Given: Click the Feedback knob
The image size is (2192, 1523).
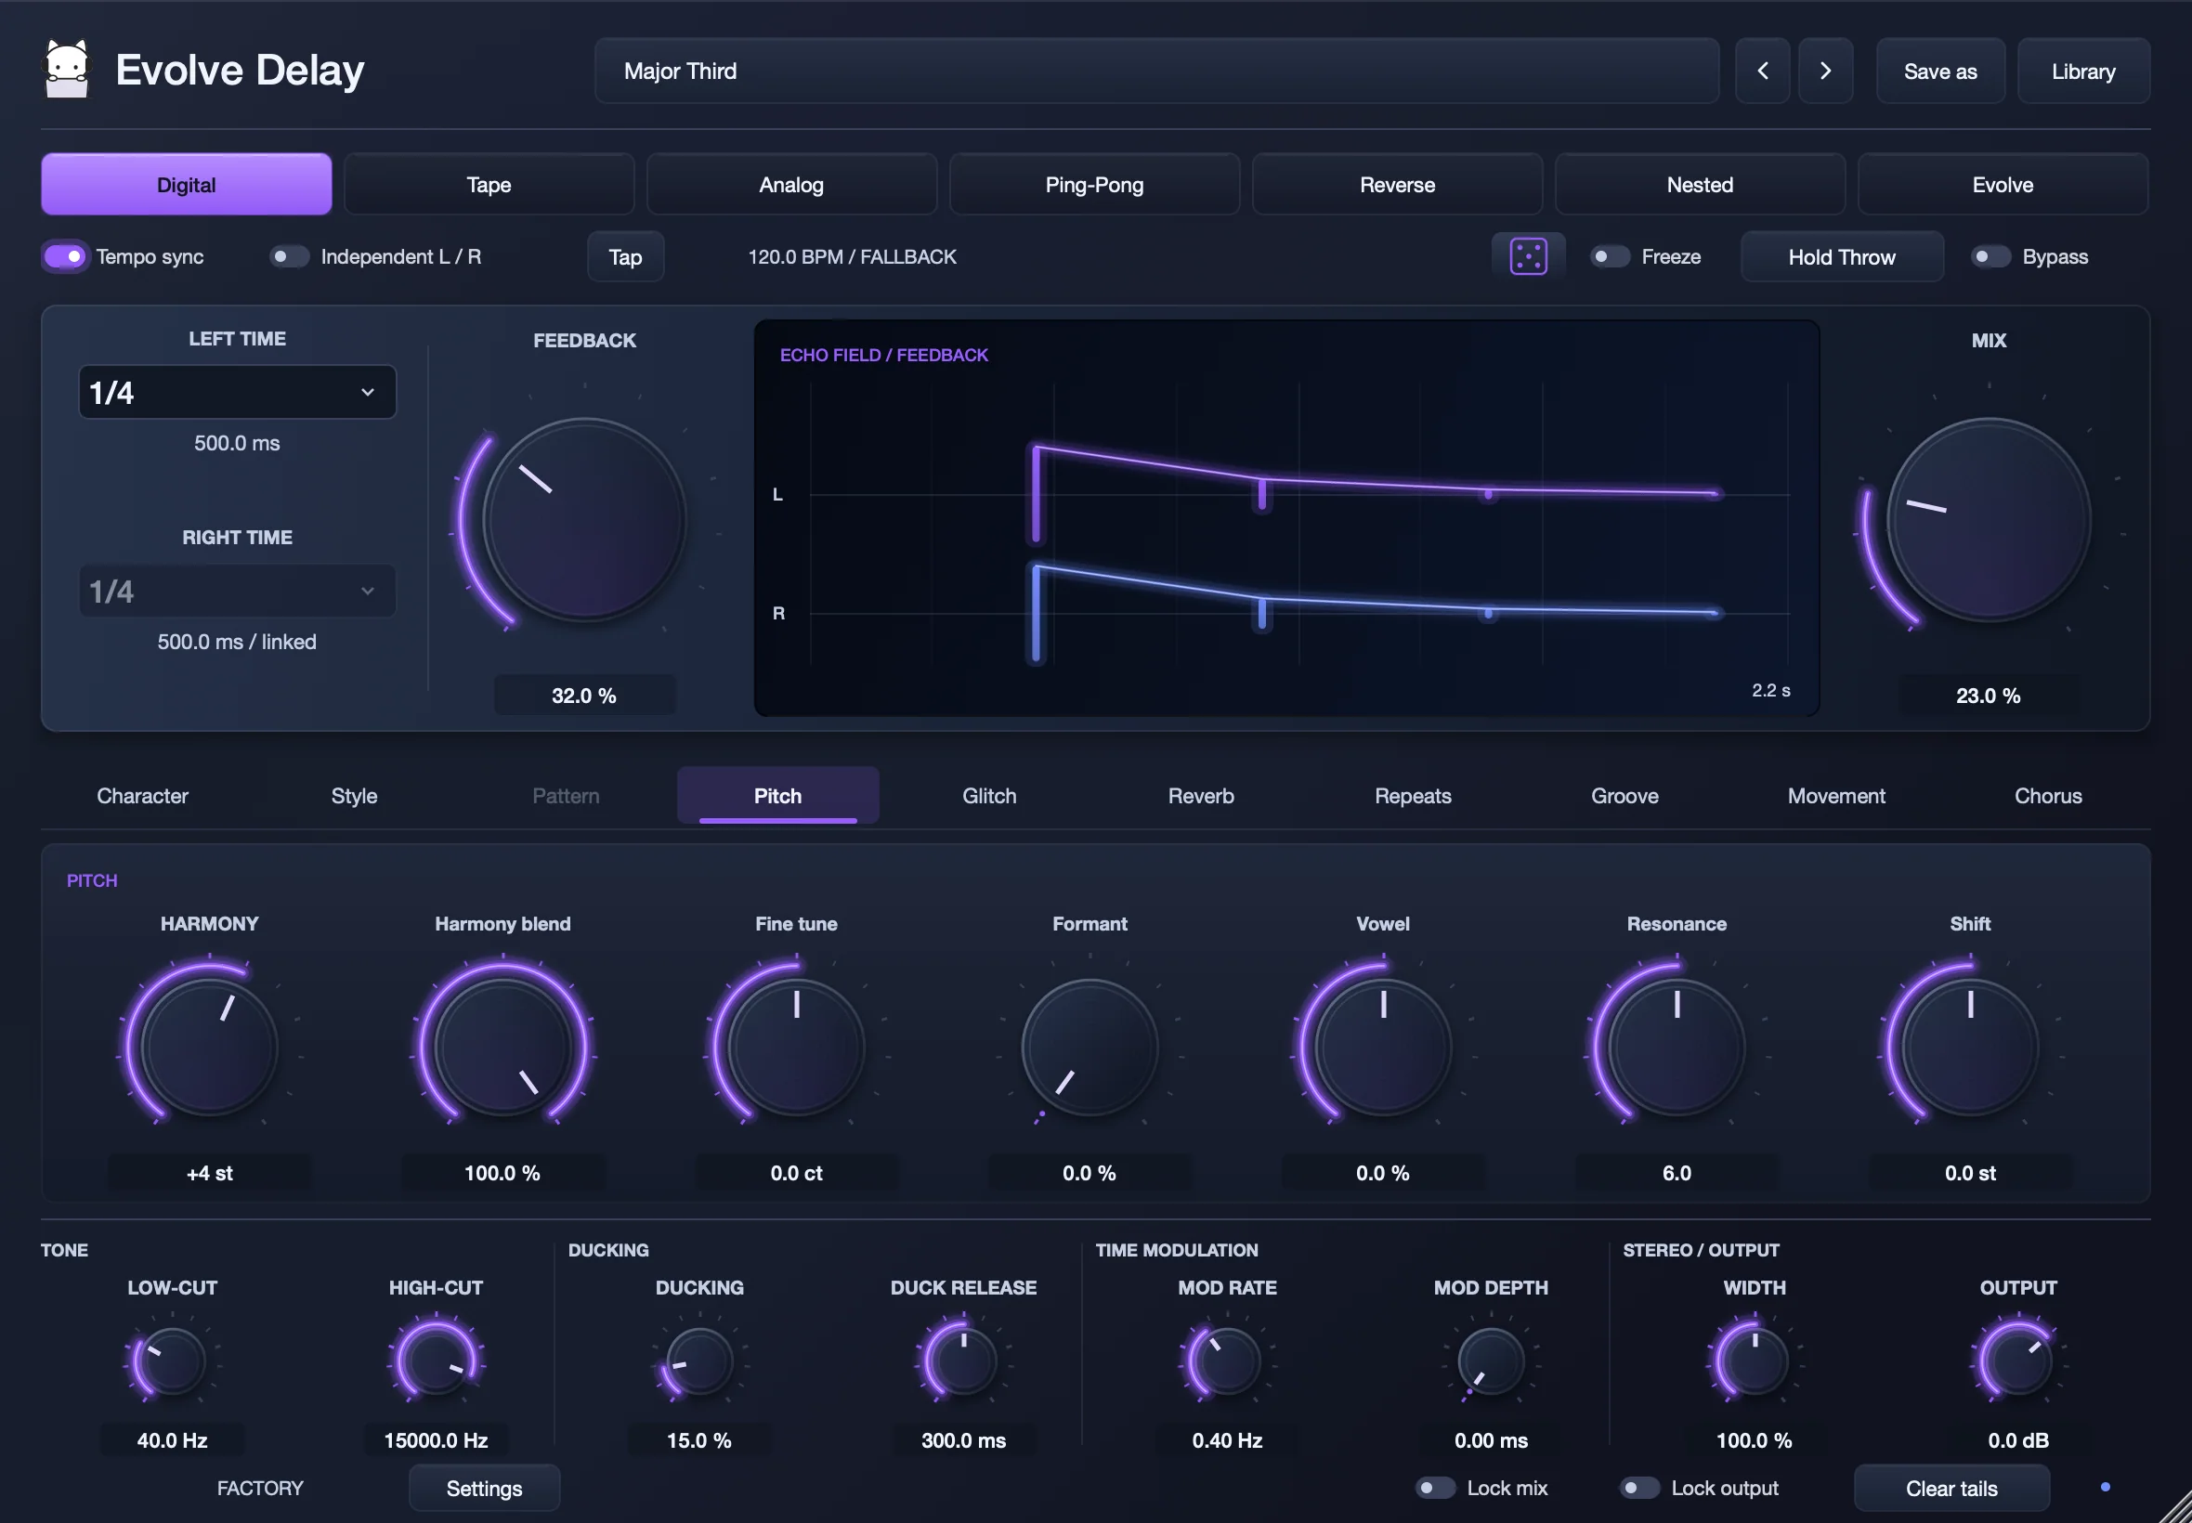Looking at the screenshot, I should [x=584, y=520].
